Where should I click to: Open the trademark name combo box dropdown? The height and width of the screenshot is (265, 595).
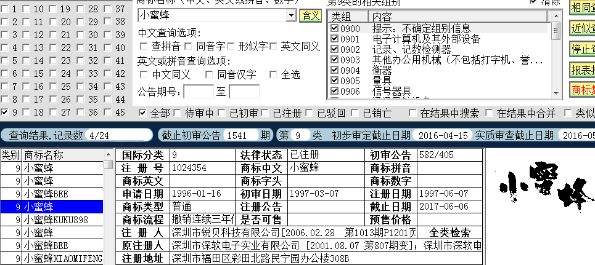(x=291, y=15)
